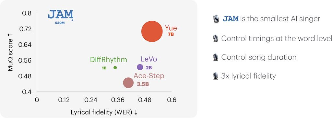The image size is (332, 118).
Task: Click the 'Control timings at the word level' text
Action: pos(276,38)
